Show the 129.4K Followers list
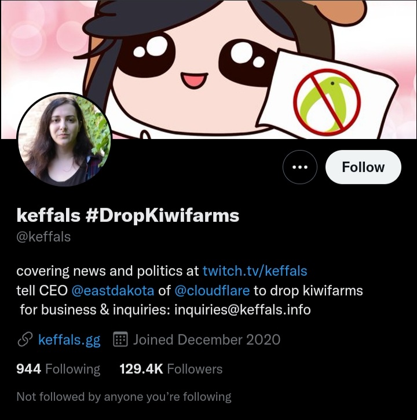417x420 pixels. pos(171,369)
